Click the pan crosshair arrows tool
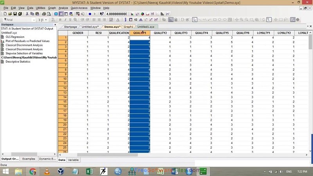The width and height of the screenshot is (313, 176). pos(237,20)
